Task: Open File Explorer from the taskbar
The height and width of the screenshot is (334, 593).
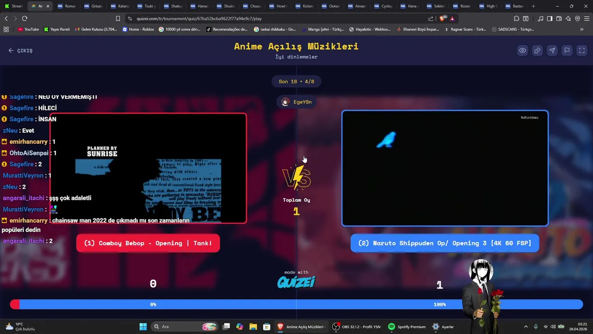Action: (253, 327)
